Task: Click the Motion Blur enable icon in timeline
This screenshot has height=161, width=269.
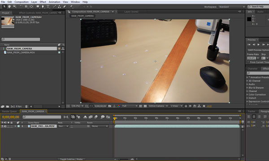Action: 96,117
